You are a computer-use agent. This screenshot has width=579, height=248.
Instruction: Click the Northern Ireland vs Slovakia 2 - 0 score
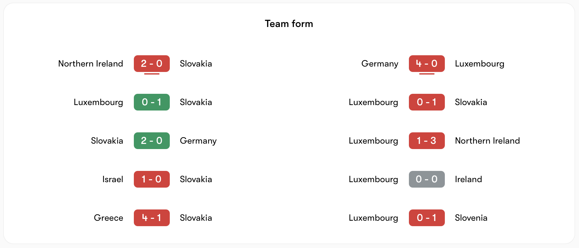pos(151,64)
